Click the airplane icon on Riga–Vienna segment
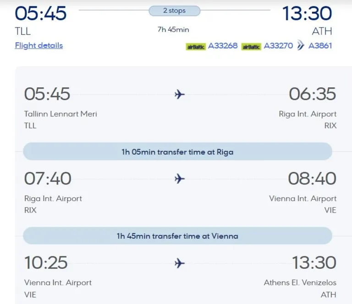Viewport: 352px width, 304px height. tap(180, 179)
